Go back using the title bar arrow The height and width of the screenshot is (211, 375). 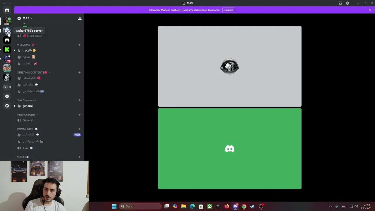coord(4,3)
